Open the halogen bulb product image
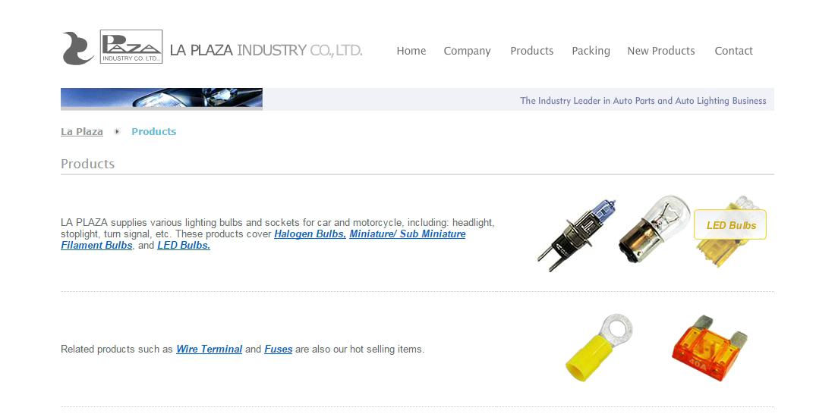 pos(576,234)
